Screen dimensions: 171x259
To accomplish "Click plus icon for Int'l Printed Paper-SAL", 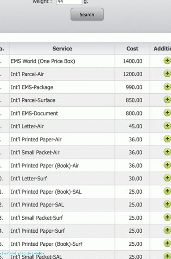I will point(167,204).
